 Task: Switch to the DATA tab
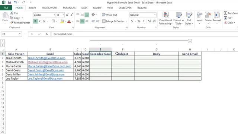tap(84, 7)
